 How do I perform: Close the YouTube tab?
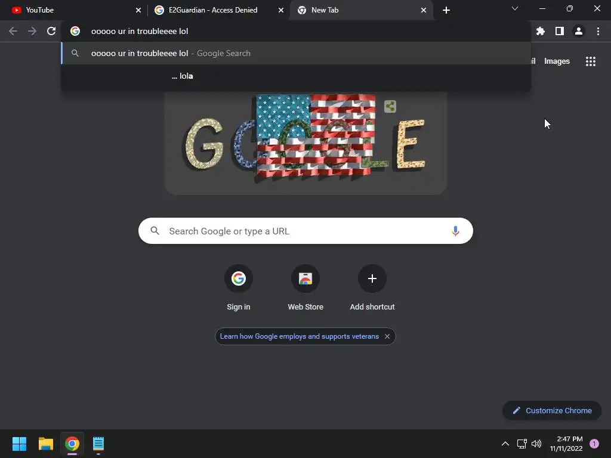(138, 10)
